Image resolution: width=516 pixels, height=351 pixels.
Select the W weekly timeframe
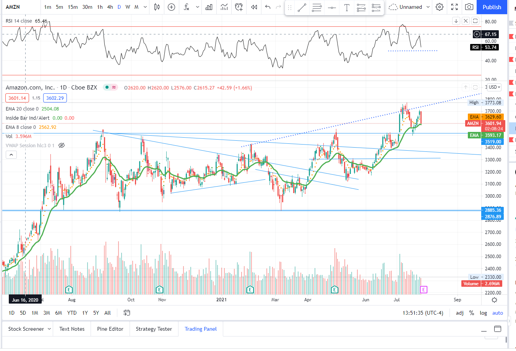click(x=128, y=7)
